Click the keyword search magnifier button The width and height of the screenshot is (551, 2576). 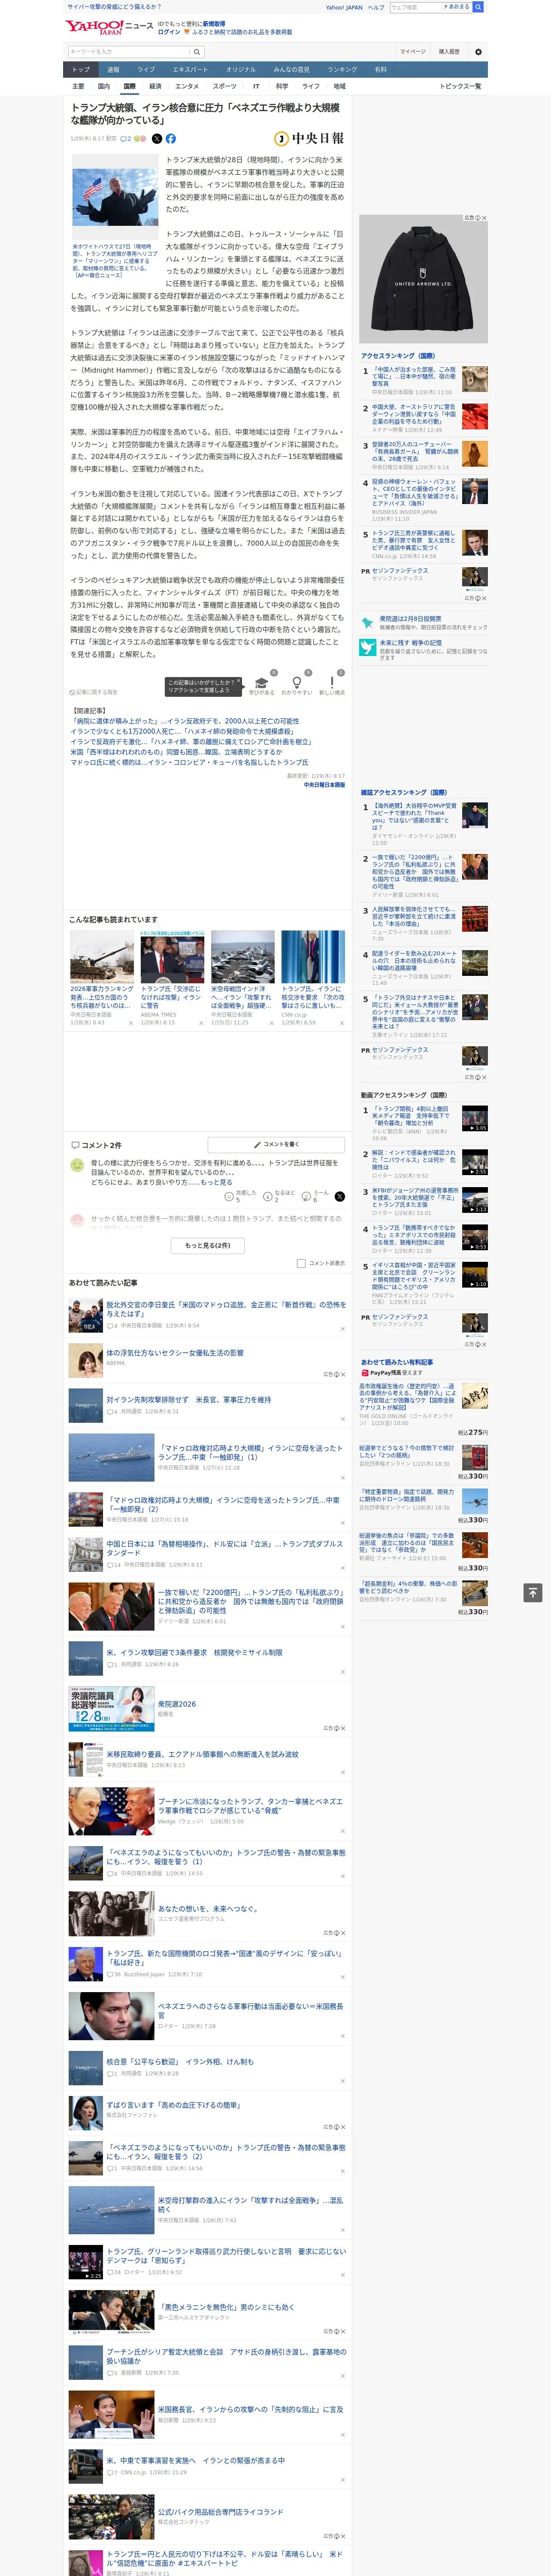click(197, 52)
